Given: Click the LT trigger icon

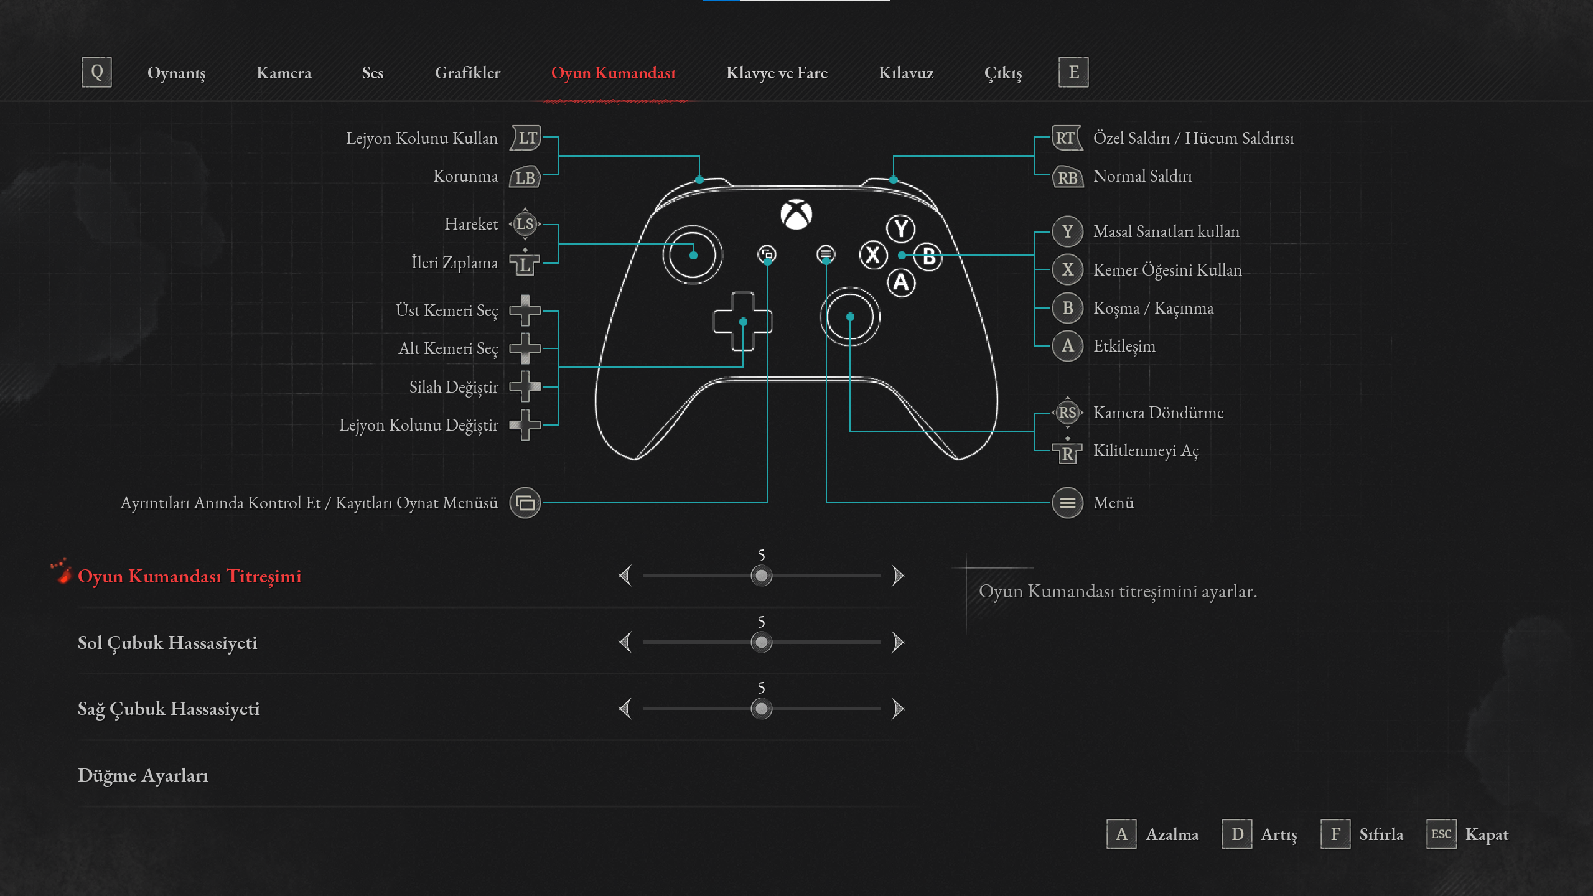Looking at the screenshot, I should click(526, 138).
